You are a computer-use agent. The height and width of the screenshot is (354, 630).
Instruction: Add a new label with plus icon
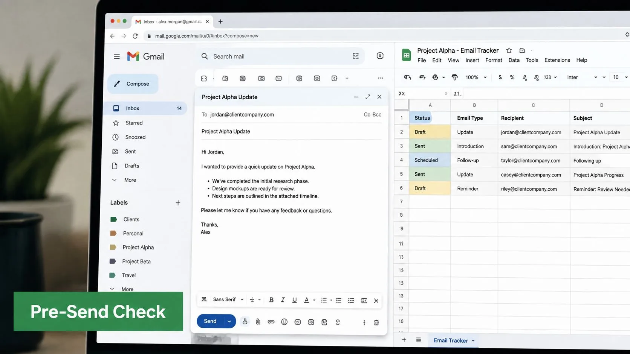coord(178,203)
